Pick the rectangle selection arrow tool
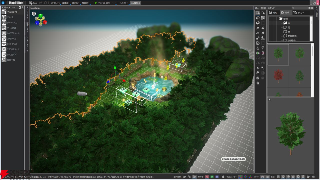Screen dimensions: 320x180 point(258,13)
